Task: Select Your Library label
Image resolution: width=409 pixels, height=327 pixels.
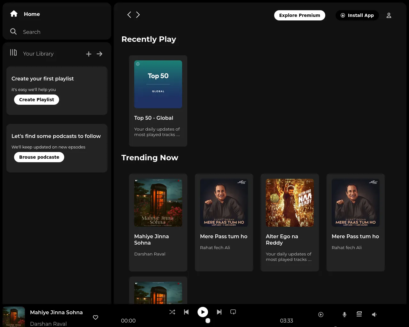Action: (x=38, y=54)
